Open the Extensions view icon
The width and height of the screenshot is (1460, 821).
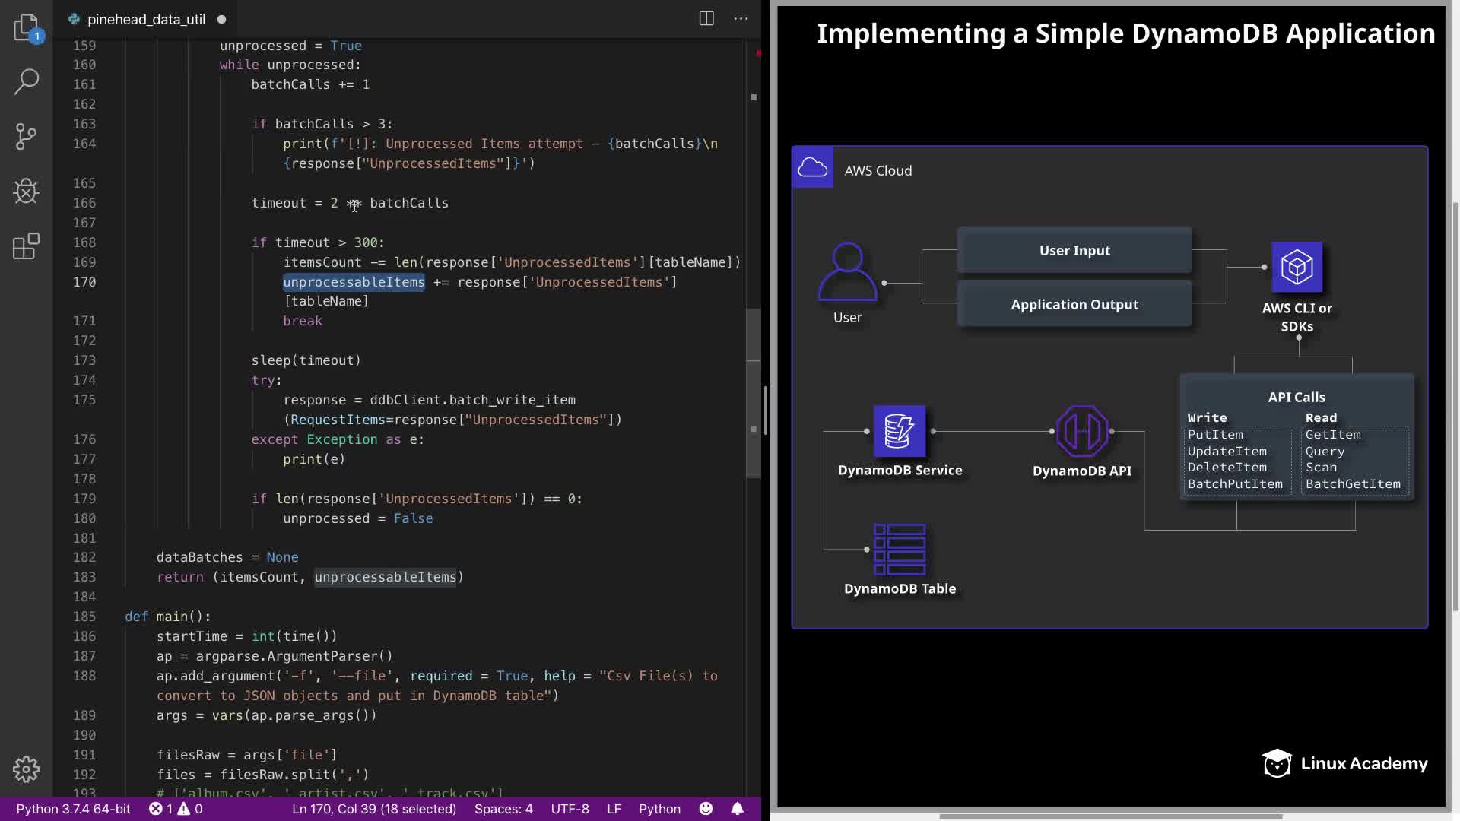[x=26, y=246]
